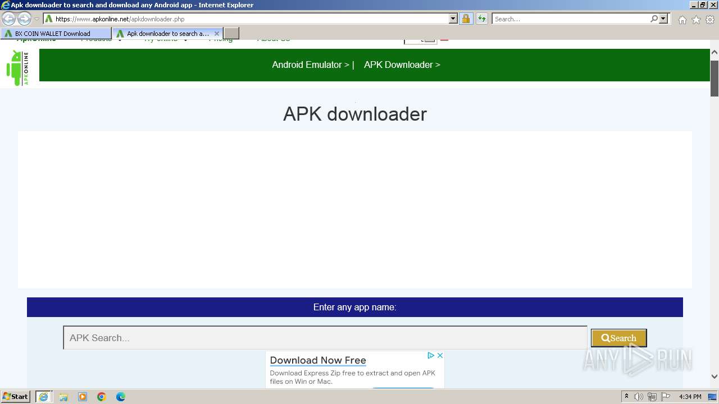Image resolution: width=719 pixels, height=404 pixels.
Task: Open the APK Downloader > link
Action: (x=402, y=65)
